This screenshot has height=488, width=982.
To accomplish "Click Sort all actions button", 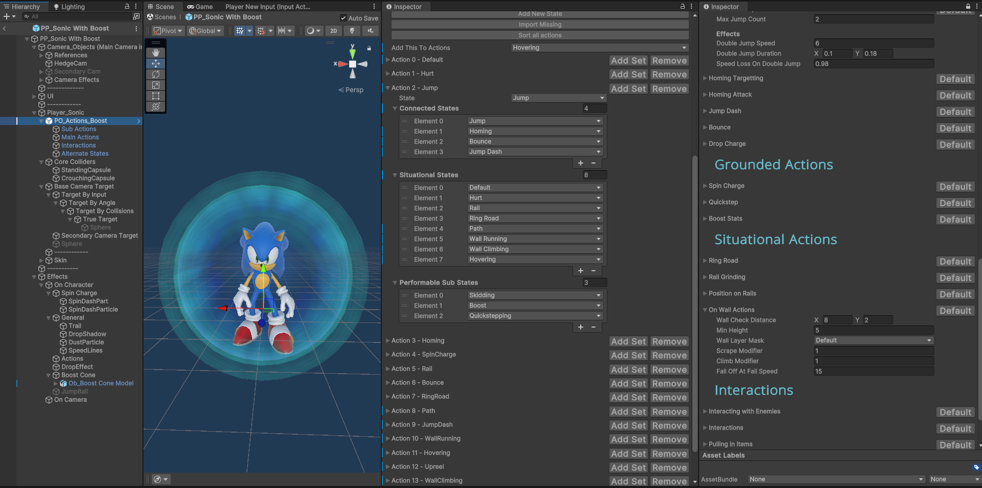I will click(540, 35).
